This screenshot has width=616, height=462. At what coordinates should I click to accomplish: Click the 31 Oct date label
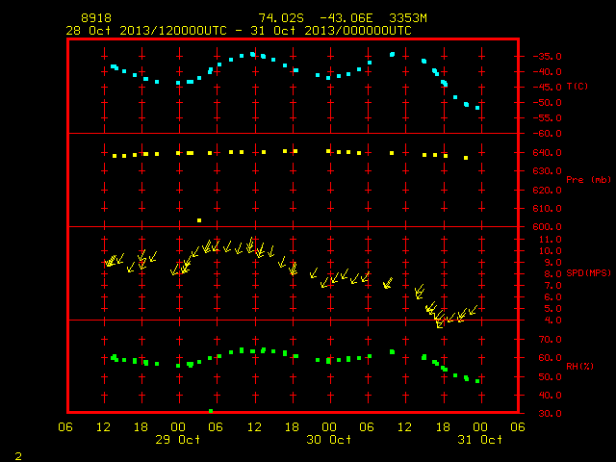(479, 440)
